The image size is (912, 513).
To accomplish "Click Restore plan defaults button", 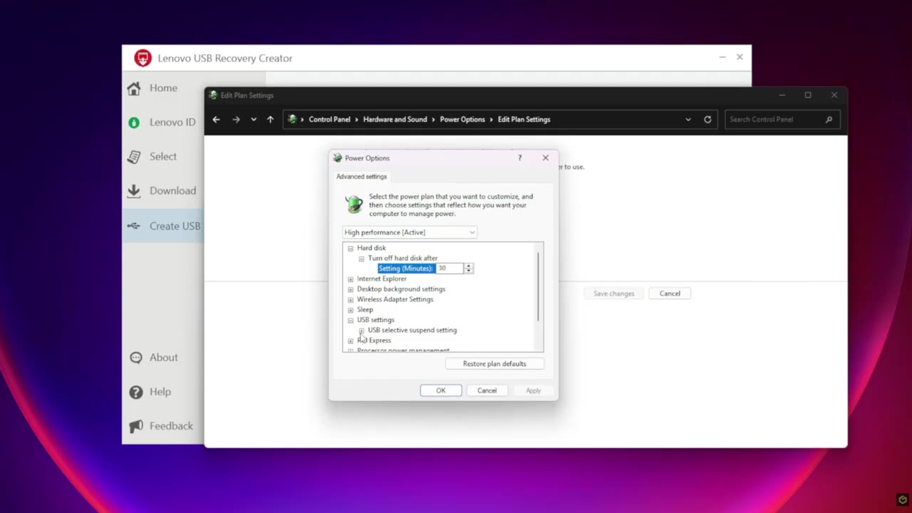I will point(494,364).
